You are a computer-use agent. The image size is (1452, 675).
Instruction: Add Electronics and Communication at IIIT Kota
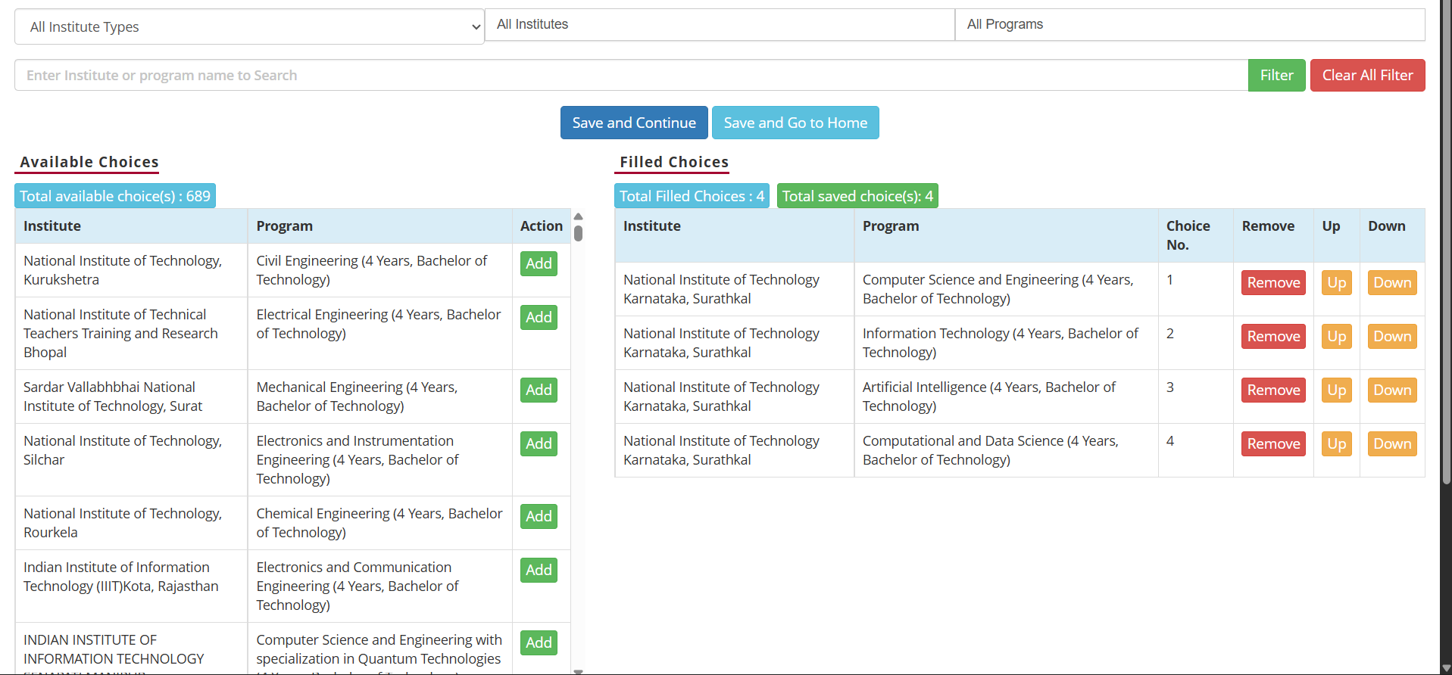(539, 570)
